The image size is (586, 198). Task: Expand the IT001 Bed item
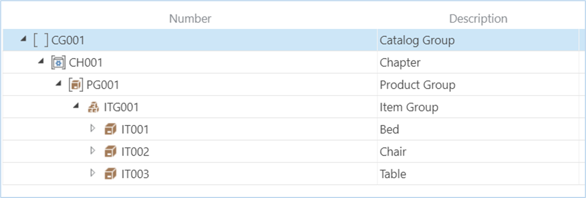coord(93,129)
